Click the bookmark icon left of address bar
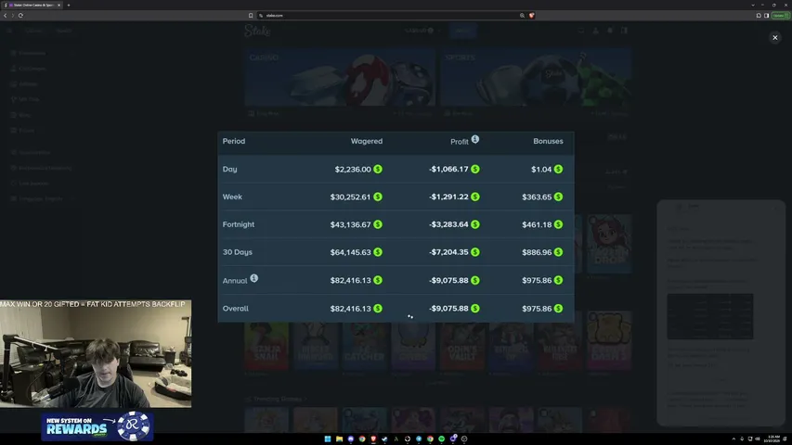792x445 pixels. click(251, 15)
